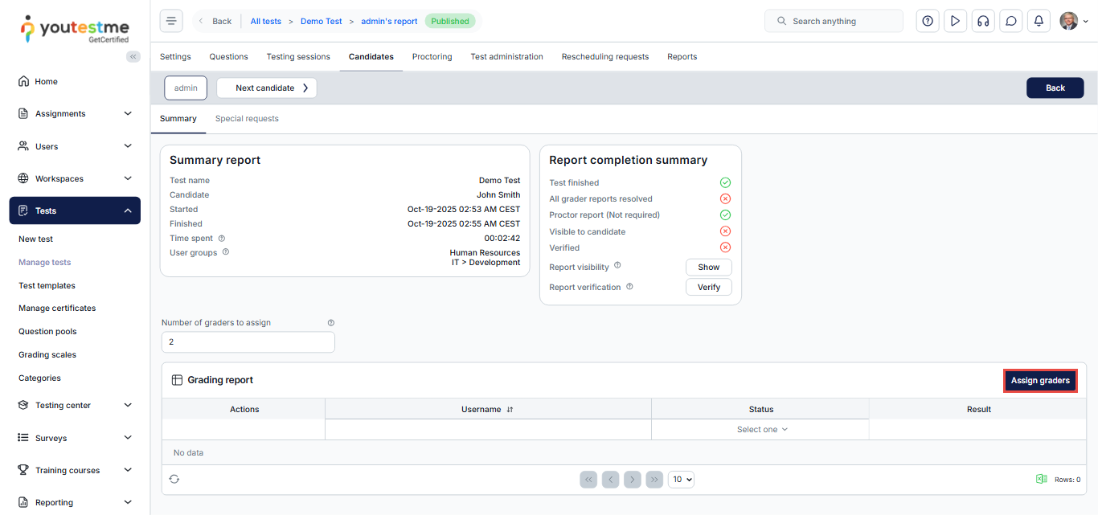Refresh the grading report table

pos(174,479)
